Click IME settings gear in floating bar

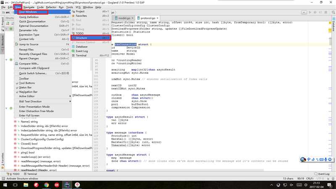coord(330,160)
